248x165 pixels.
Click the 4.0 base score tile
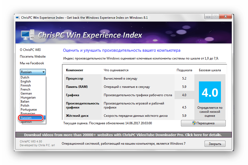pos(210,92)
